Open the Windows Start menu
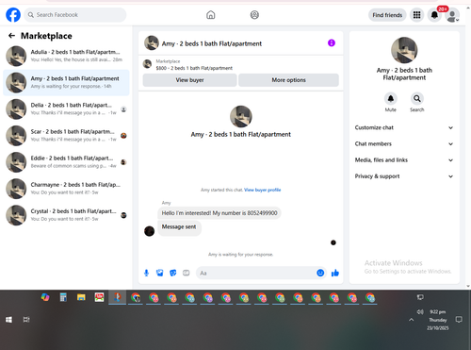Viewport: 471px width, 350px height. [8, 320]
